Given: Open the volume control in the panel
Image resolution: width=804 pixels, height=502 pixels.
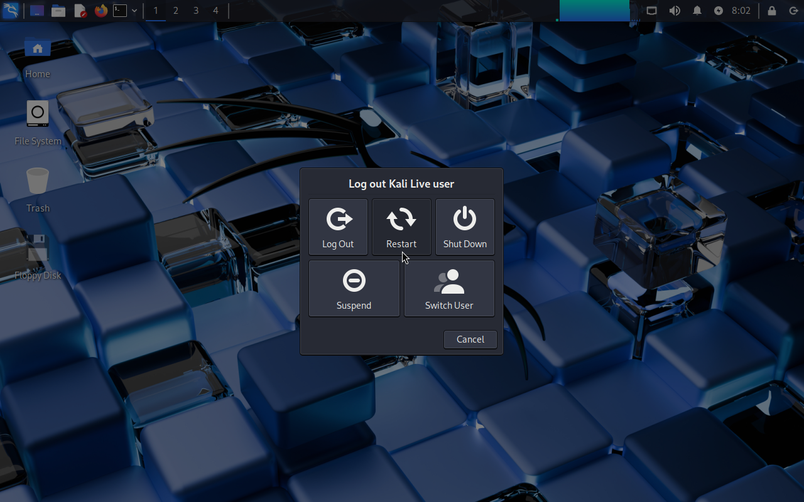Looking at the screenshot, I should tap(675, 11).
